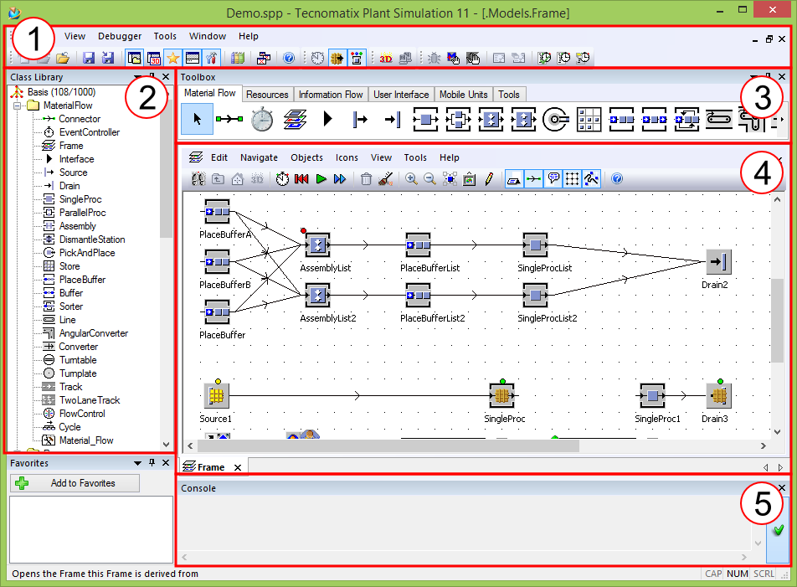Click the find binoculars icon
Screen dimensions: 797x587
(198, 179)
